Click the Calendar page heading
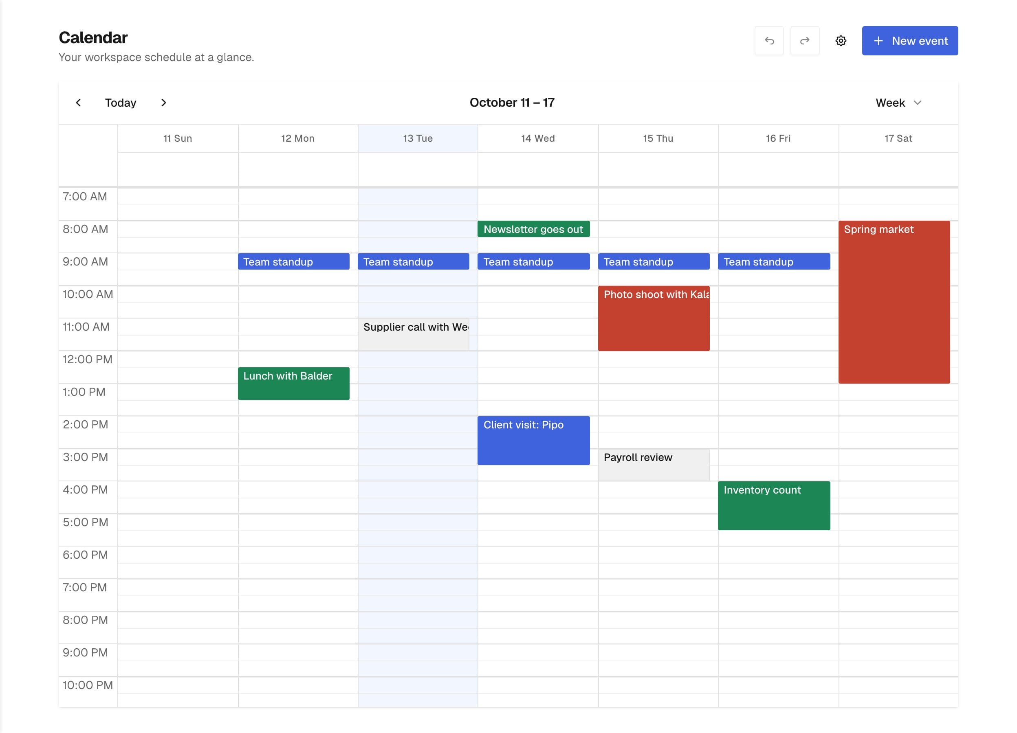Viewport: 1017px width, 733px height. click(93, 37)
